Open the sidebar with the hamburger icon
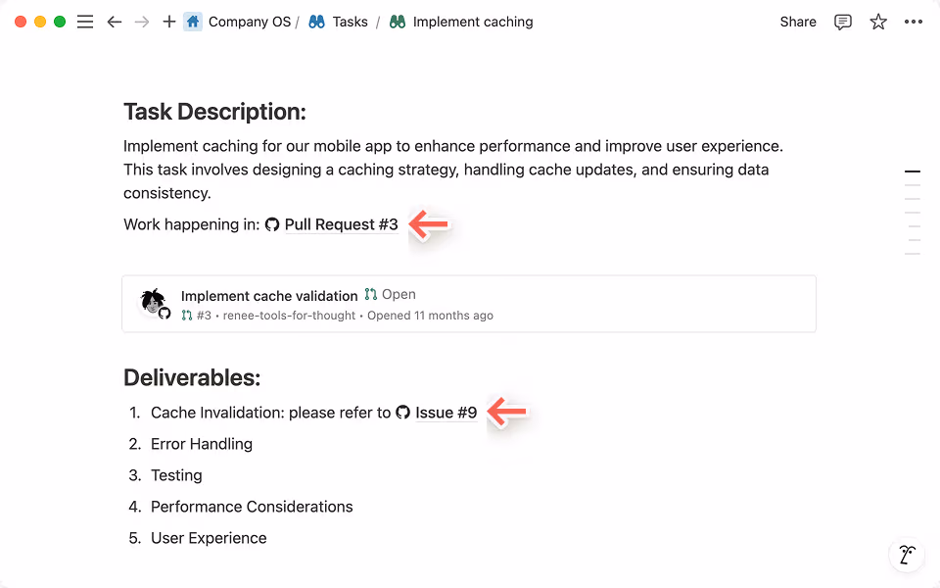Image resolution: width=940 pixels, height=588 pixels. [x=85, y=21]
